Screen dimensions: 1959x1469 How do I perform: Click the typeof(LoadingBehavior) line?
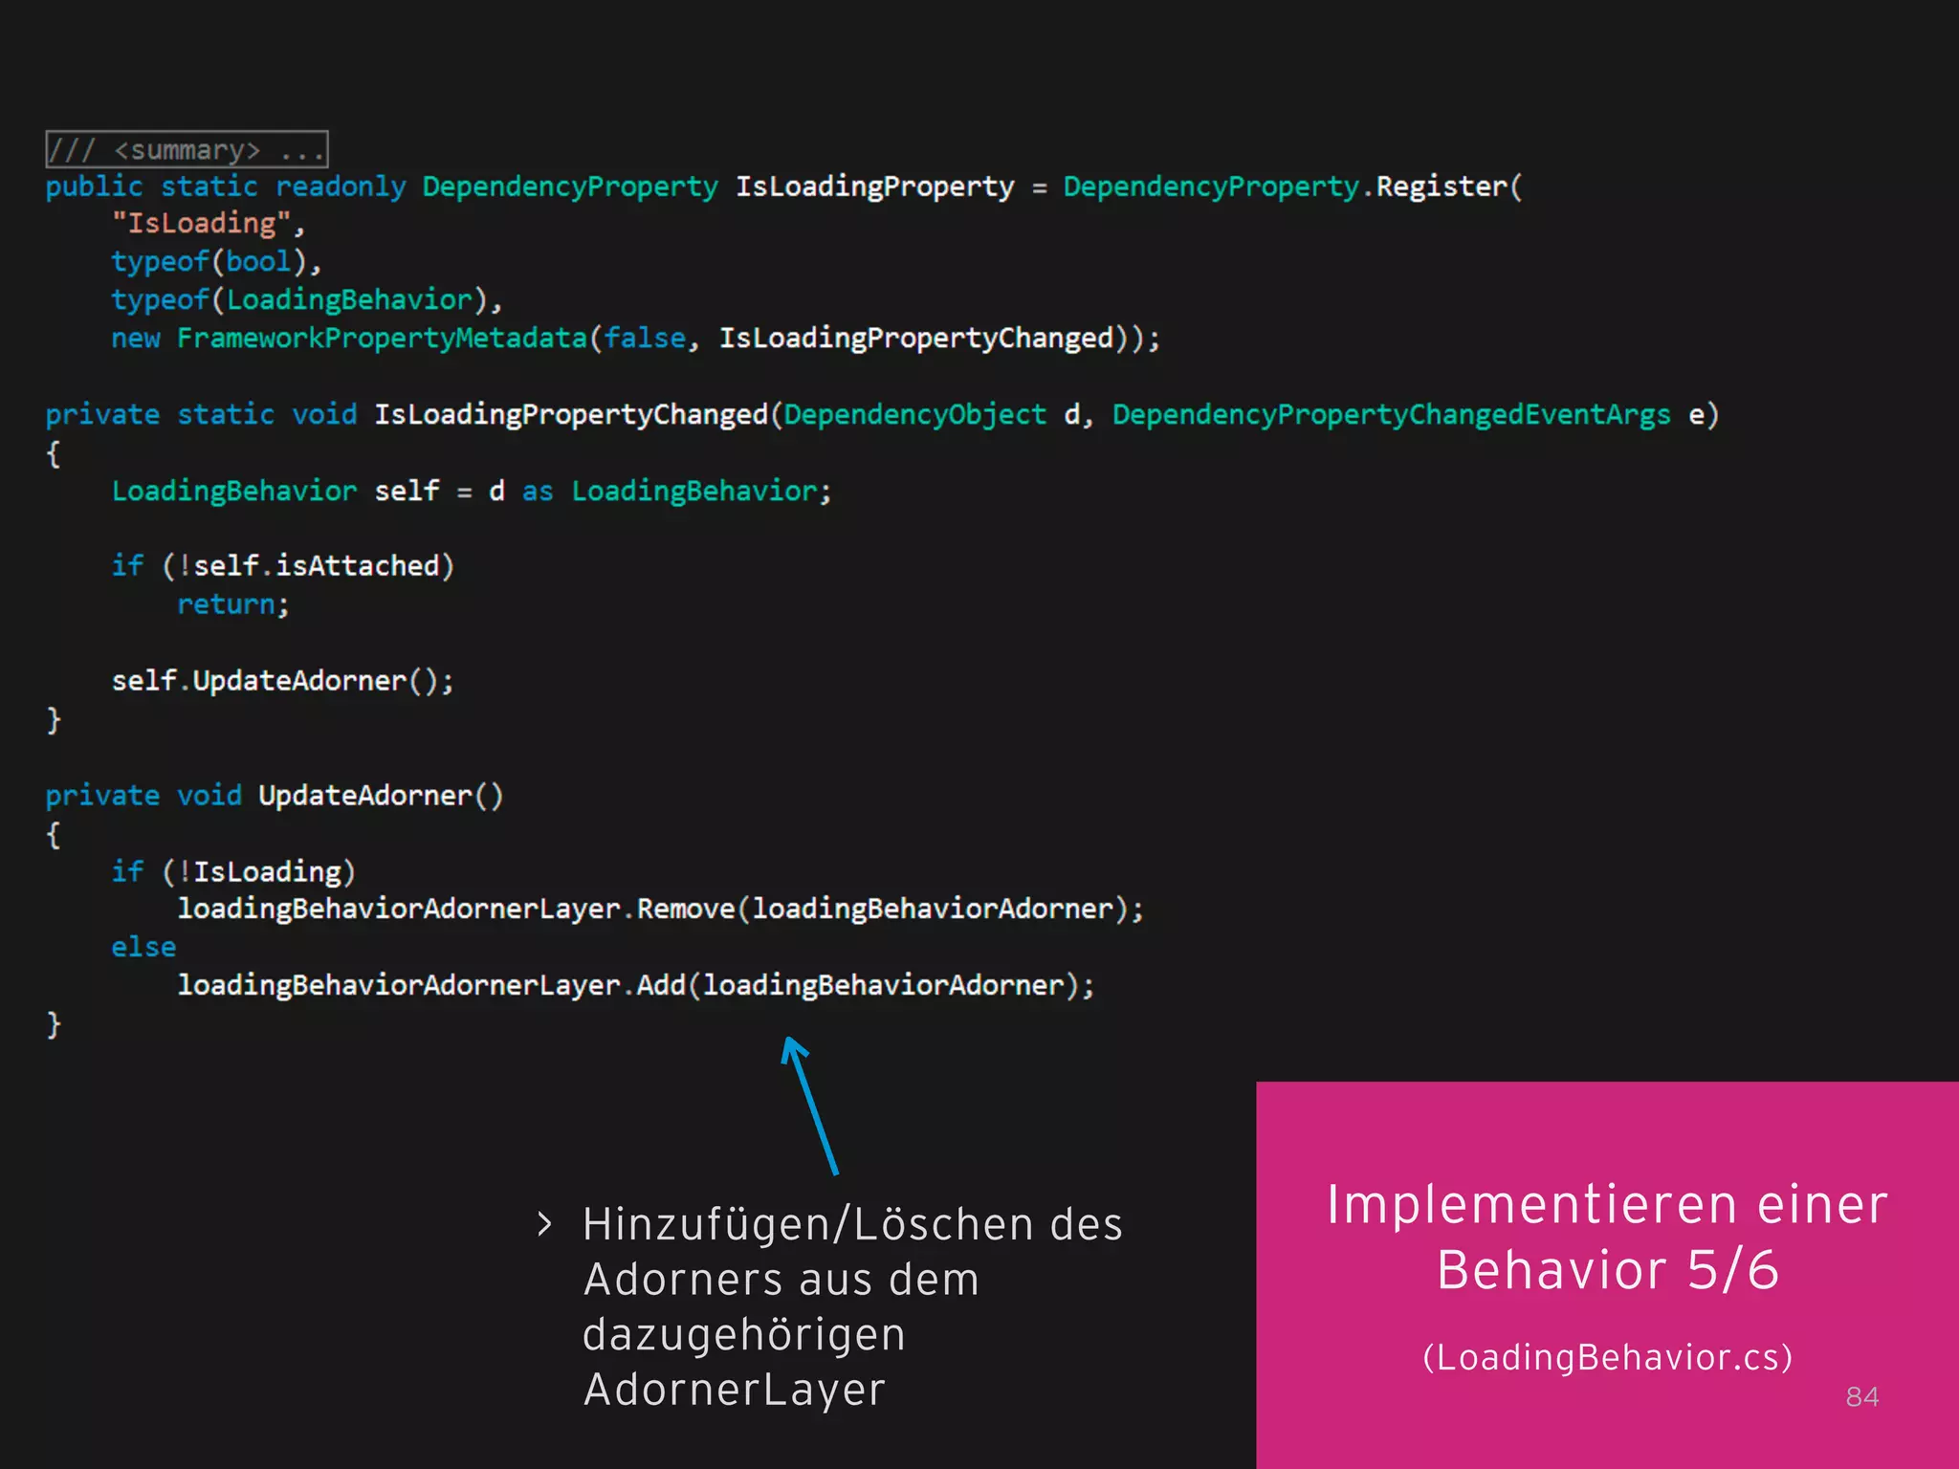307,300
